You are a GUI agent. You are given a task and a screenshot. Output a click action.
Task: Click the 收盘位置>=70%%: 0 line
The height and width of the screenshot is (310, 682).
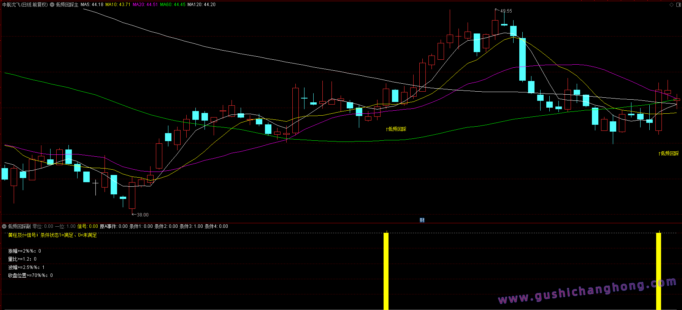[x=30, y=275]
